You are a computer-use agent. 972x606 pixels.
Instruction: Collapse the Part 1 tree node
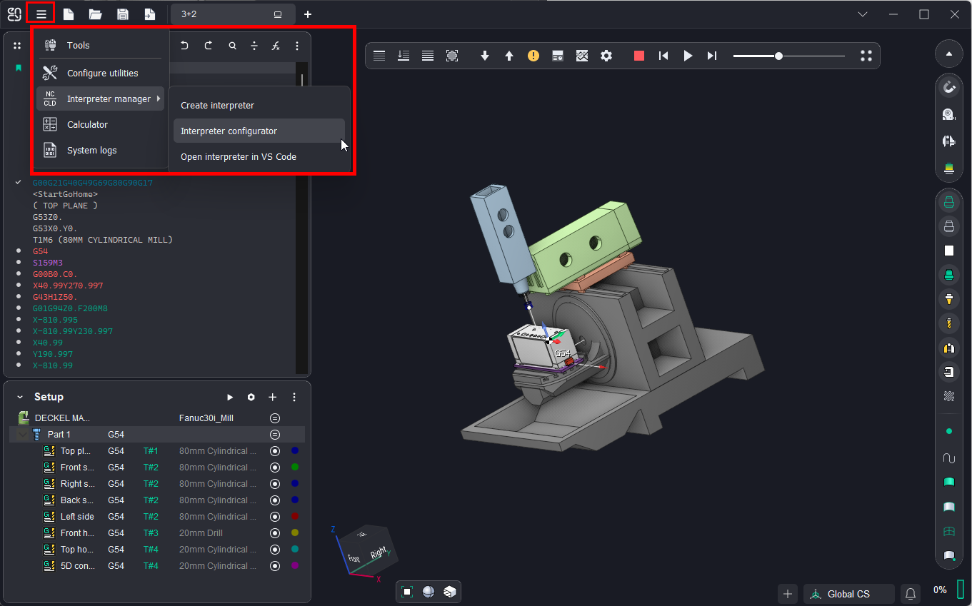22,435
